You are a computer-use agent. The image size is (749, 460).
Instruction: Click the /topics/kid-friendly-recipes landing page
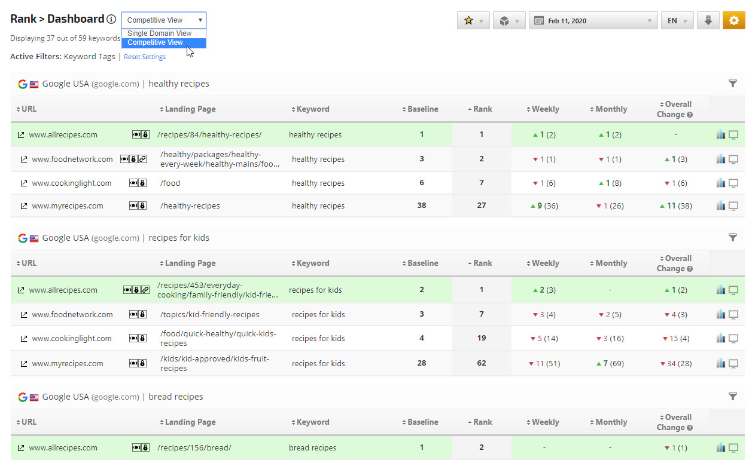click(x=209, y=314)
